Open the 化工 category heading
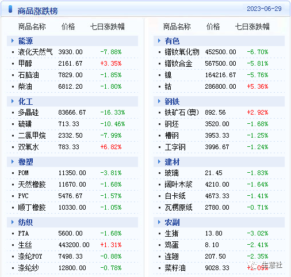 pyautogui.click(x=25, y=101)
